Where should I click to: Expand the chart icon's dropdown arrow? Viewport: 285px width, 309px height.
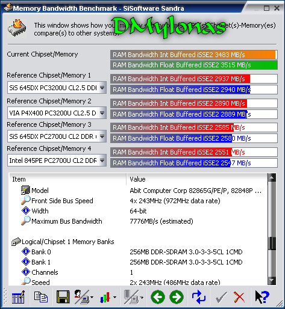point(114,297)
